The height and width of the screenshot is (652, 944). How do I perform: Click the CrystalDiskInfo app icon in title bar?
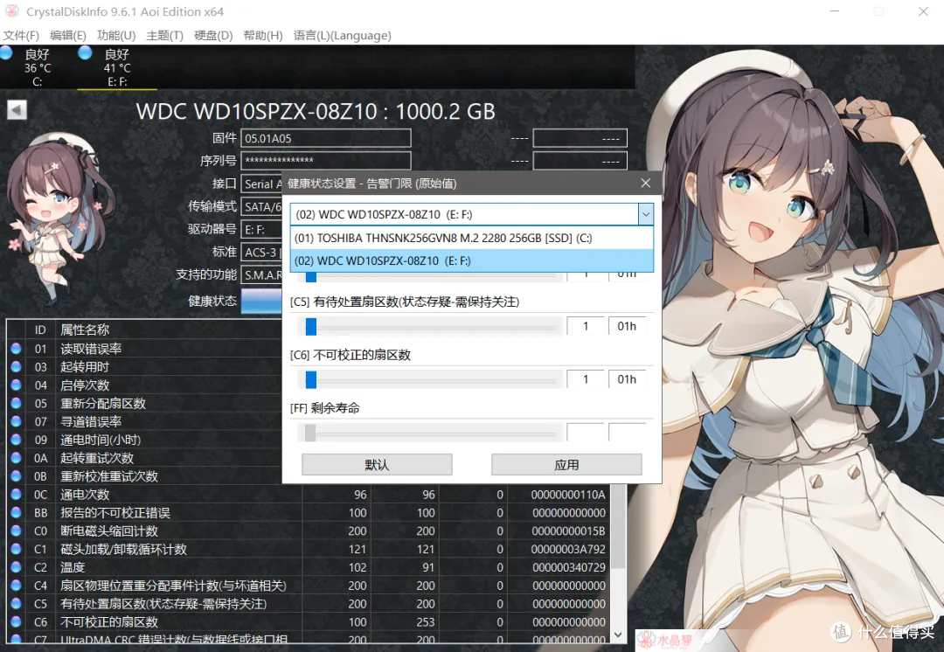[x=11, y=11]
